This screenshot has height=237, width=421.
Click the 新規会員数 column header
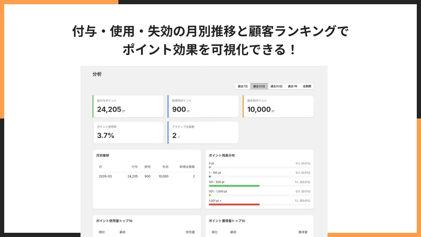click(187, 166)
